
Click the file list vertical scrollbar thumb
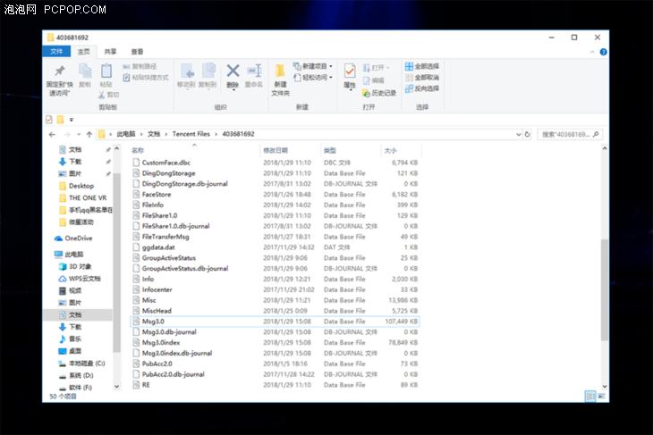605,290
